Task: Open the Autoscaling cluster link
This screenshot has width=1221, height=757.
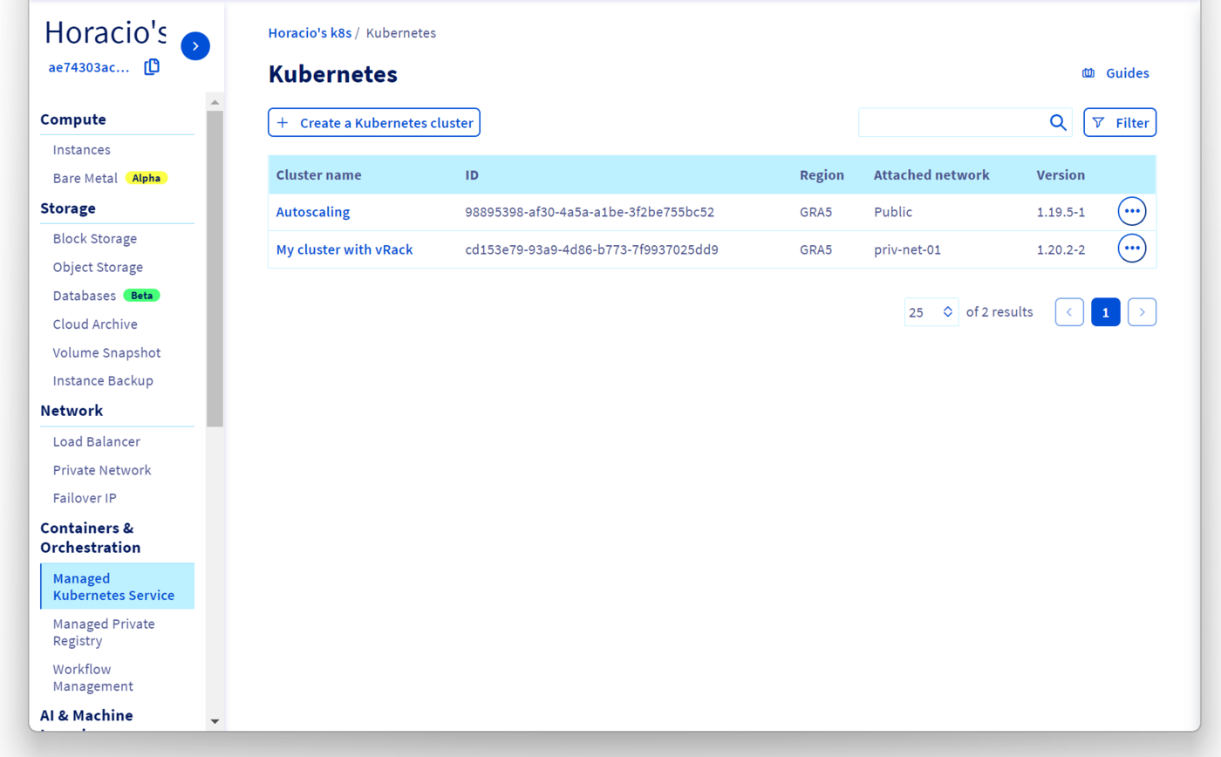Action: (313, 212)
